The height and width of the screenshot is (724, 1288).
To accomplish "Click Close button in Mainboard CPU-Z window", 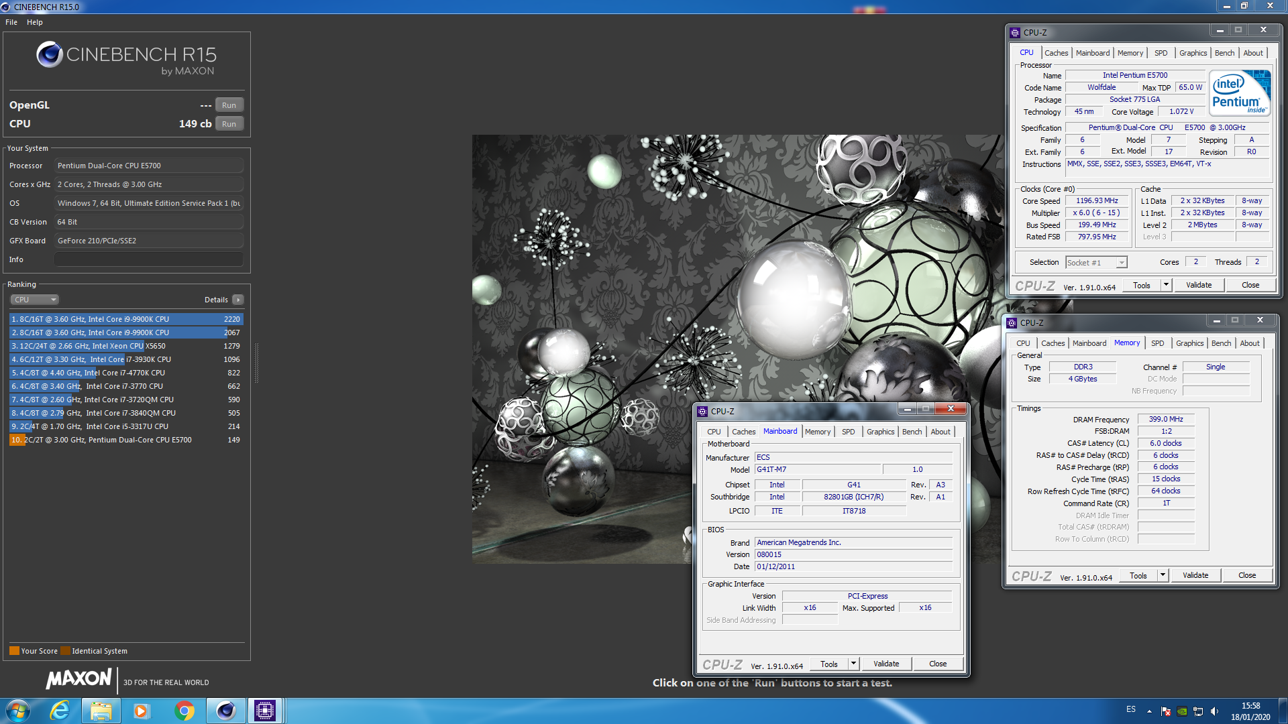I will pos(937,664).
